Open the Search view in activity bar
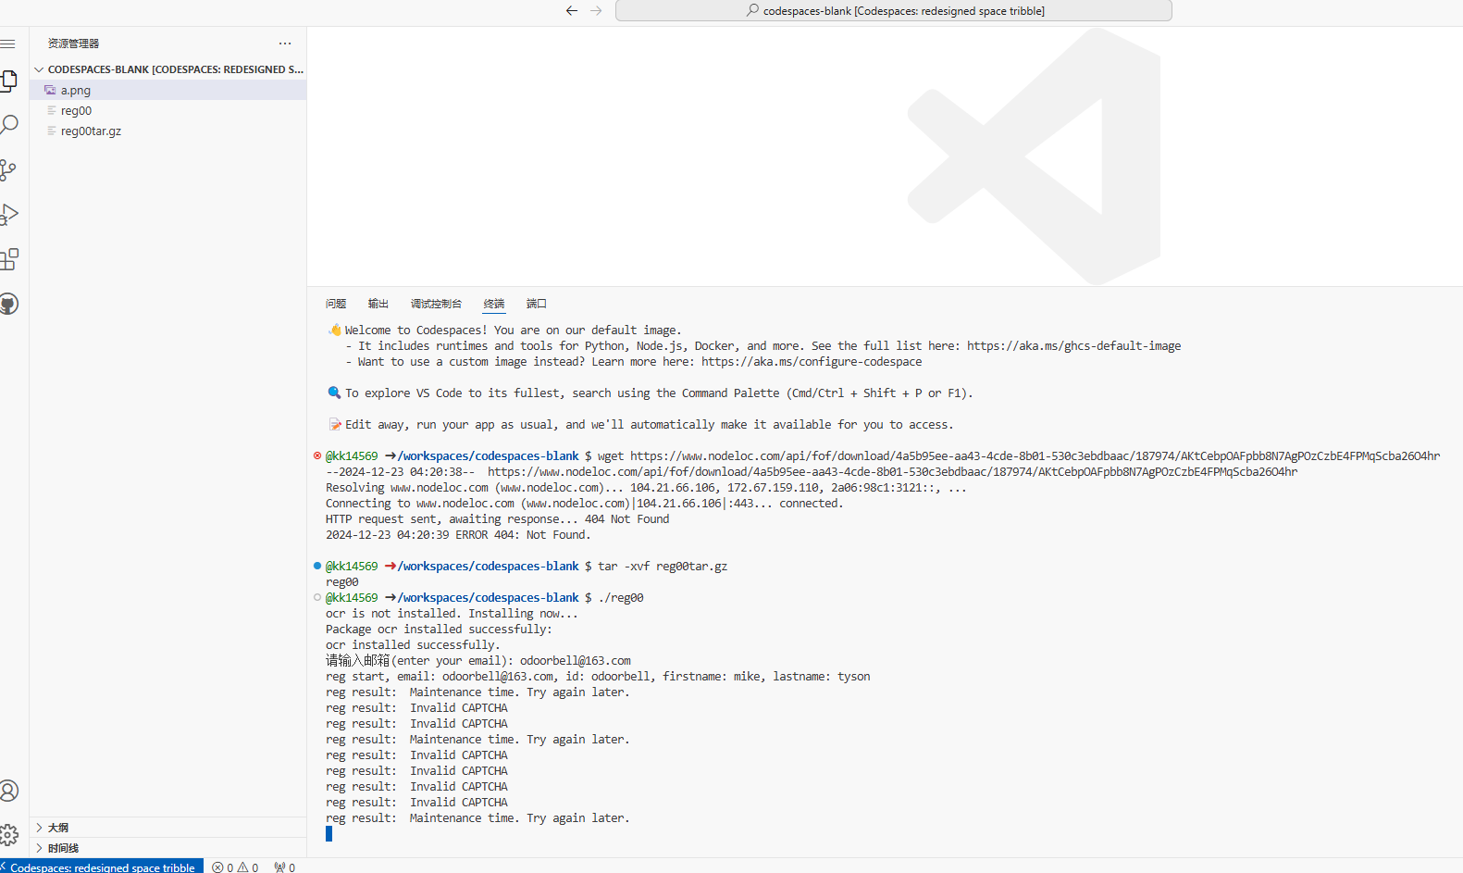 (x=8, y=125)
